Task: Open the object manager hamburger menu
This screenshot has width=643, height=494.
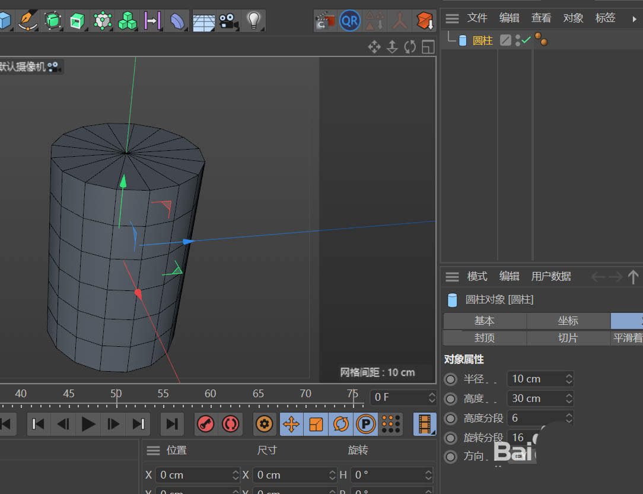Action: tap(453, 18)
